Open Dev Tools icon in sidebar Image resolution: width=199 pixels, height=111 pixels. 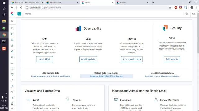point(12,92)
